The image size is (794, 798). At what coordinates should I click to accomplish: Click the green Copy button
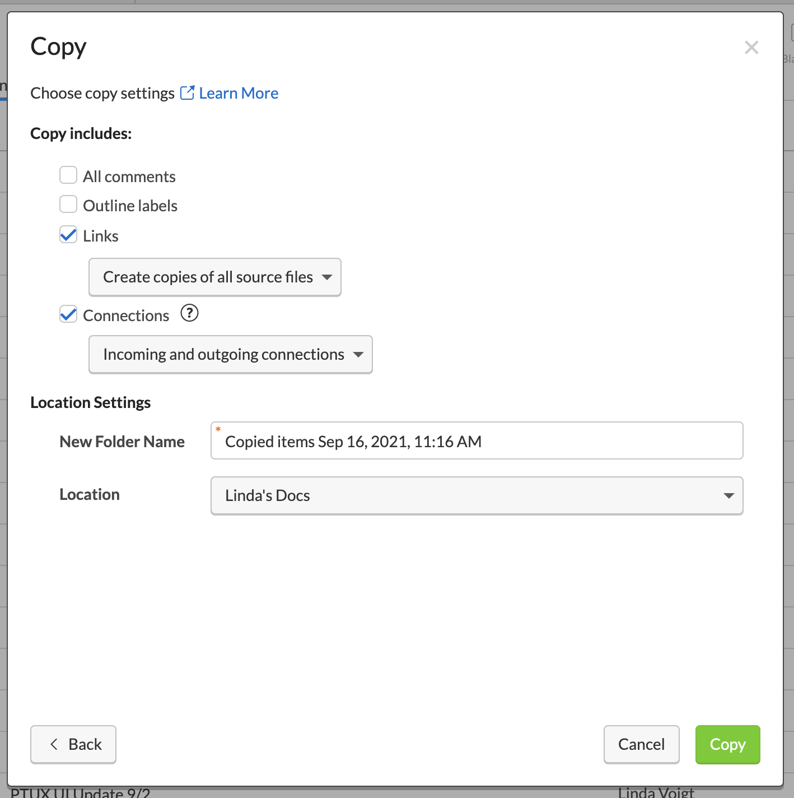coord(727,744)
